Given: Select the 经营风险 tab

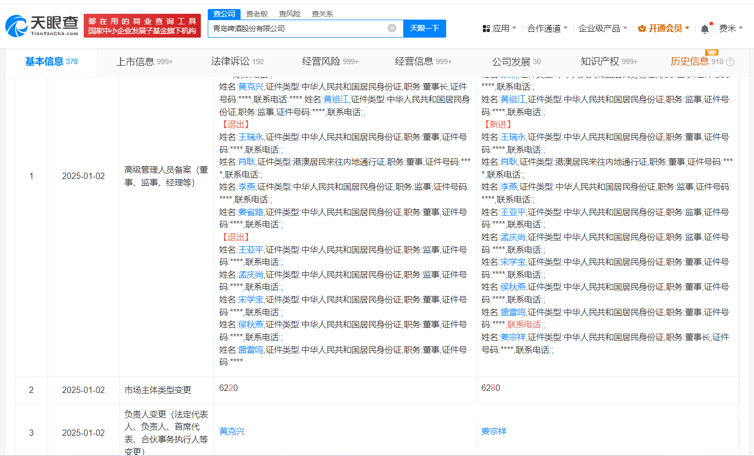Looking at the screenshot, I should 330,61.
